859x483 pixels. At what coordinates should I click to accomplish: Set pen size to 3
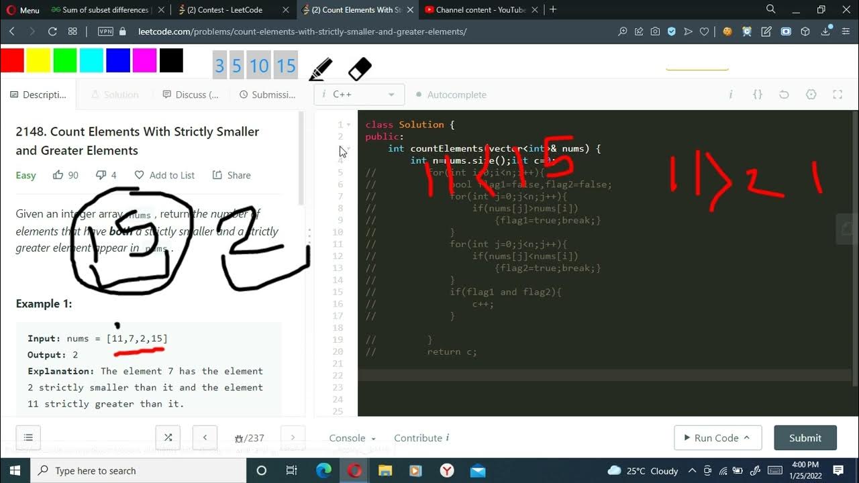(219, 66)
